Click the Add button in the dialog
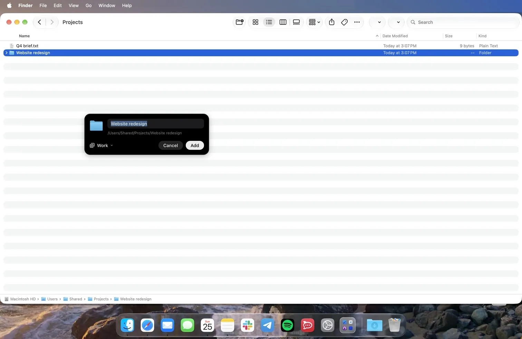Viewport: 522px width, 339px height. pos(195,146)
